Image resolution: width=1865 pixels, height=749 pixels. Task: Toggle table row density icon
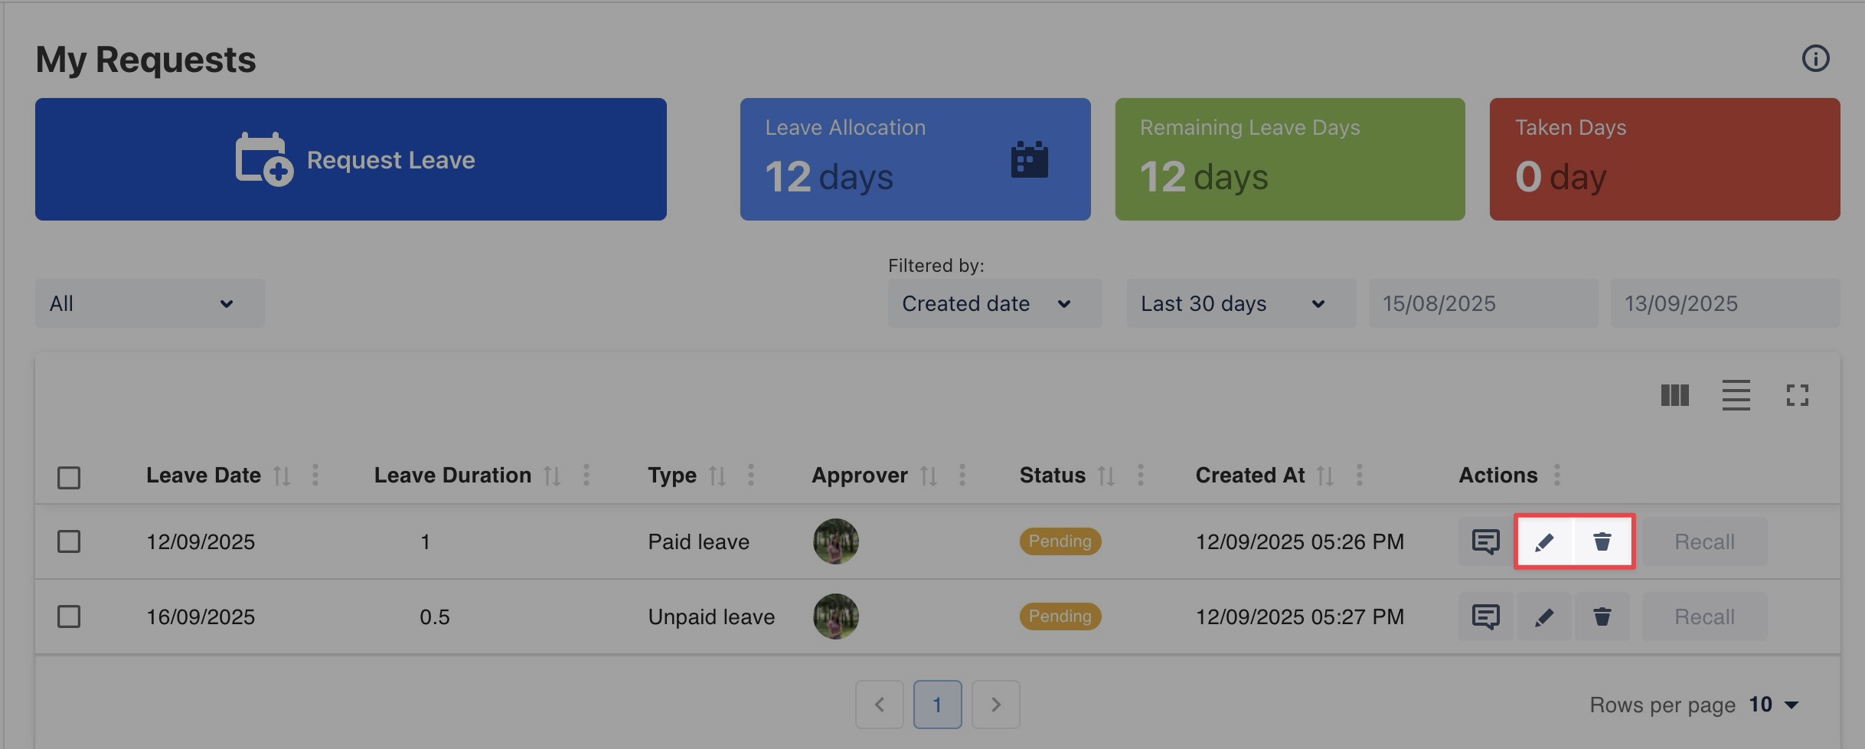pos(1736,395)
